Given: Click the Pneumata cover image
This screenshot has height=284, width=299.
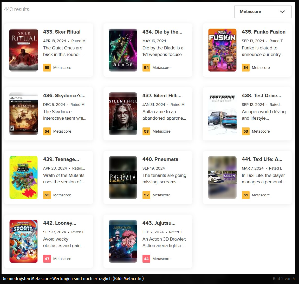Looking at the screenshot, I should [123, 177].
